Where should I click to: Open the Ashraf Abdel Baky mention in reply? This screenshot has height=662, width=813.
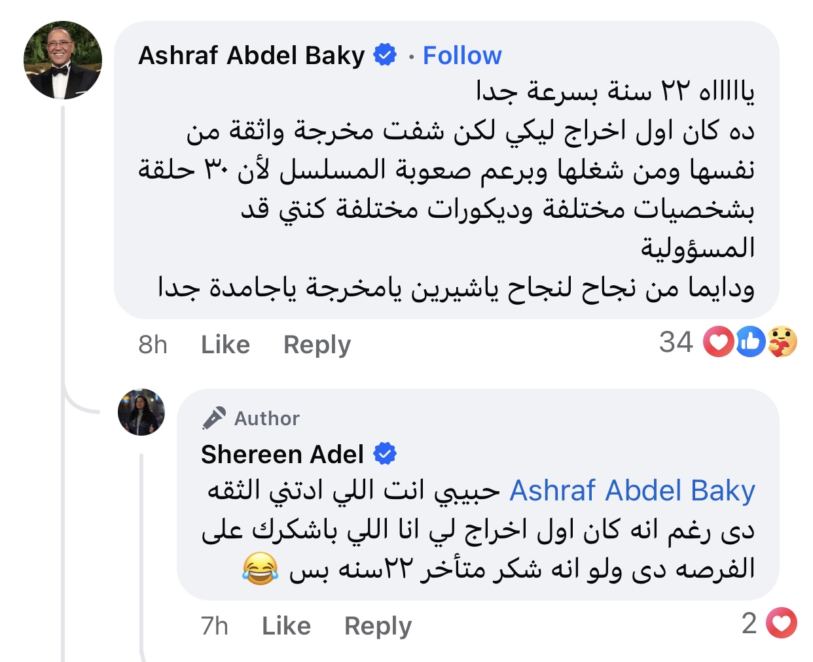click(632, 491)
